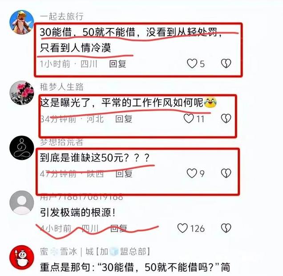Screen dimensions: 283x276
Task: Reply to the comment posted from 陕西
Action: click(x=124, y=174)
